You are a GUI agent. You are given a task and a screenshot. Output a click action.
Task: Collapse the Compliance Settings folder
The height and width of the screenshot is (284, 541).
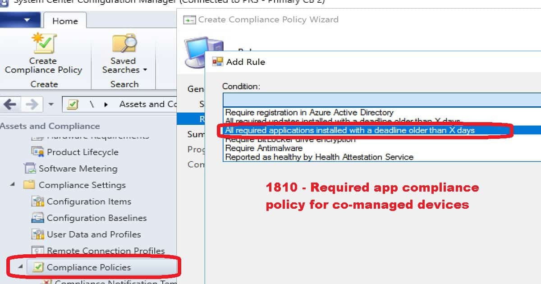click(x=13, y=184)
